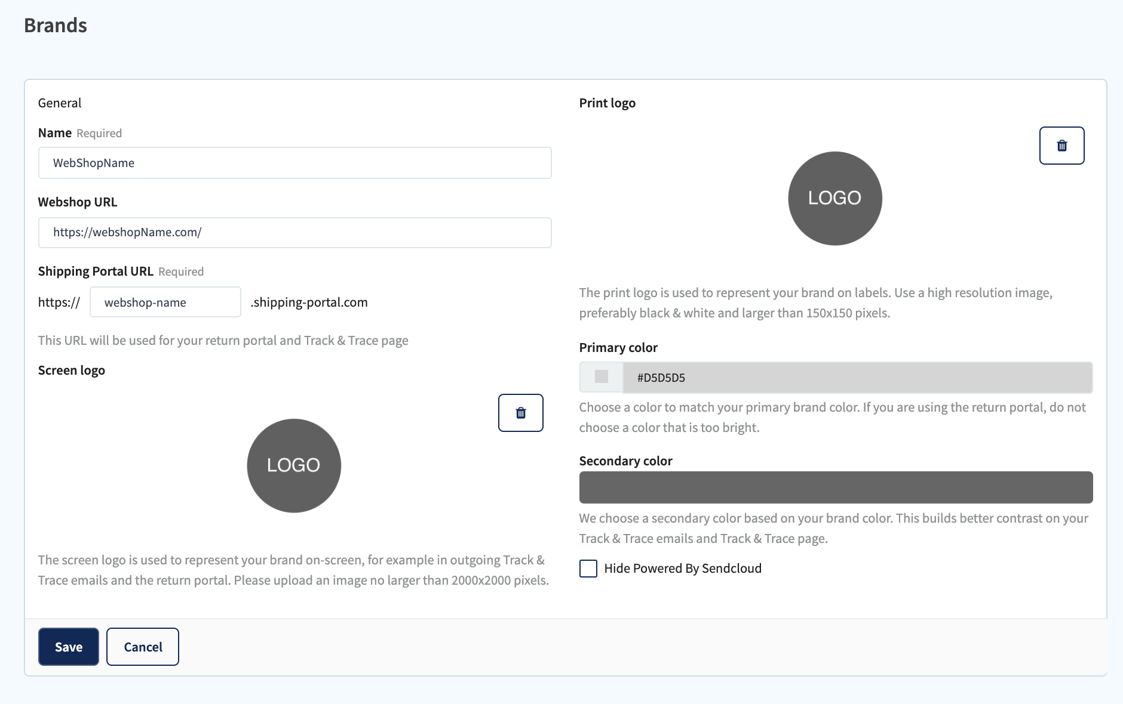Focus the Webshop URL input field
Viewport: 1123px width, 704px height.
pos(294,233)
